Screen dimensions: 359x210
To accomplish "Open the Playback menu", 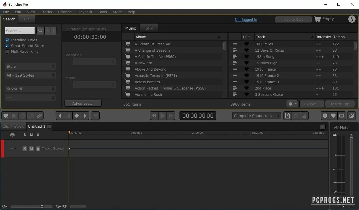I will tap(85, 12).
